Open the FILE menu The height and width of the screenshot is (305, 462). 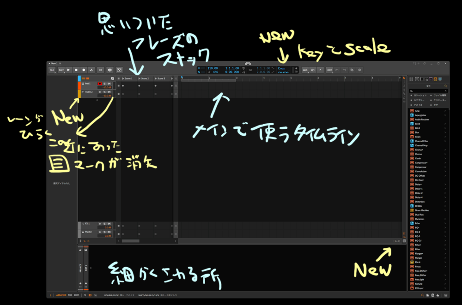pos(52,70)
